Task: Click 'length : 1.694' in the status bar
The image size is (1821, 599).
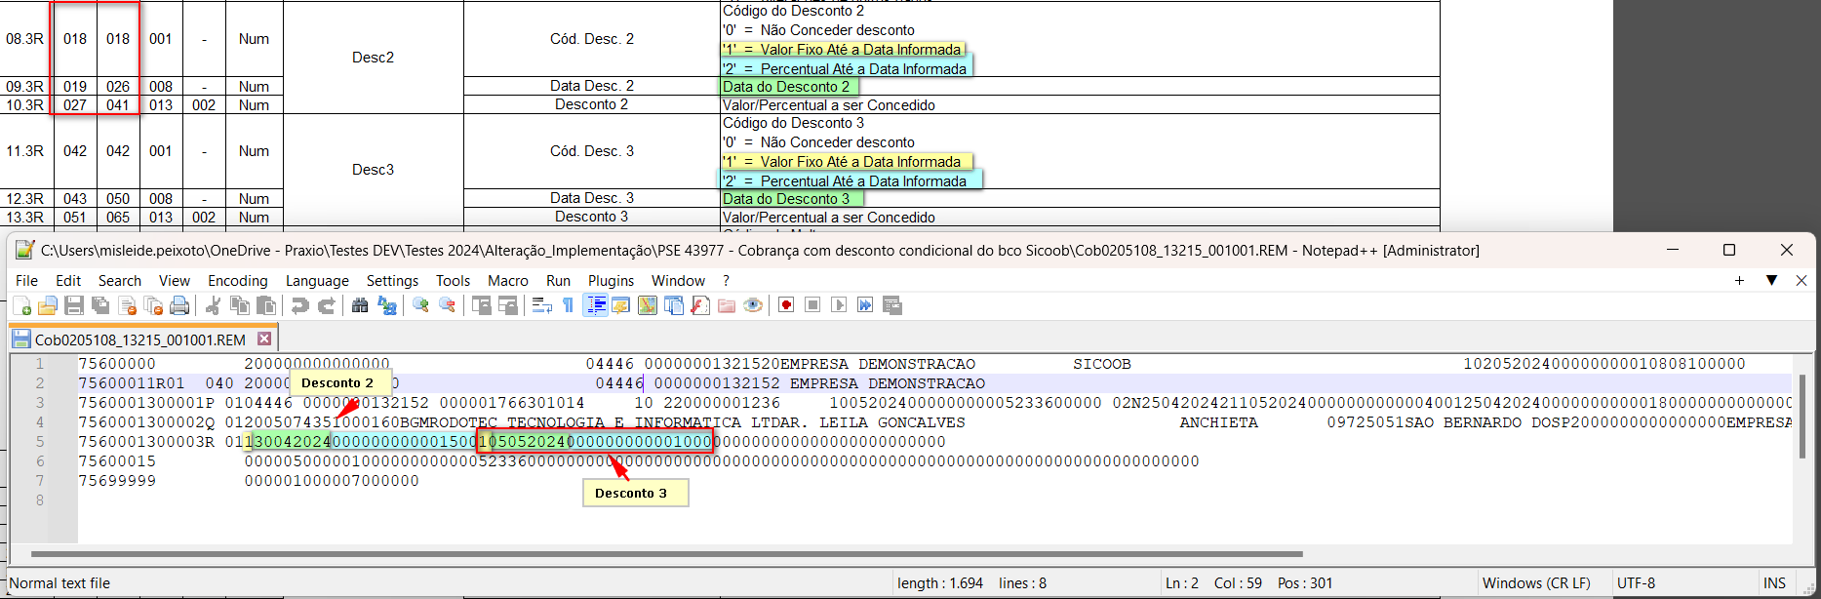Action: pyautogui.click(x=940, y=583)
